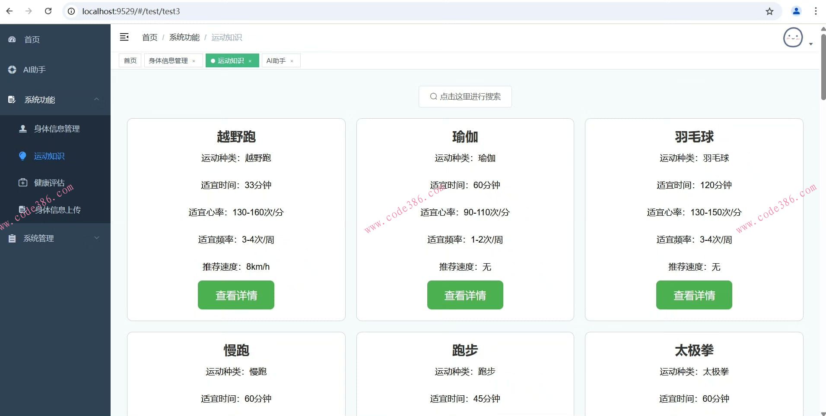Click the search magnifier icon in search box
Screen dimensions: 826x416
434,97
